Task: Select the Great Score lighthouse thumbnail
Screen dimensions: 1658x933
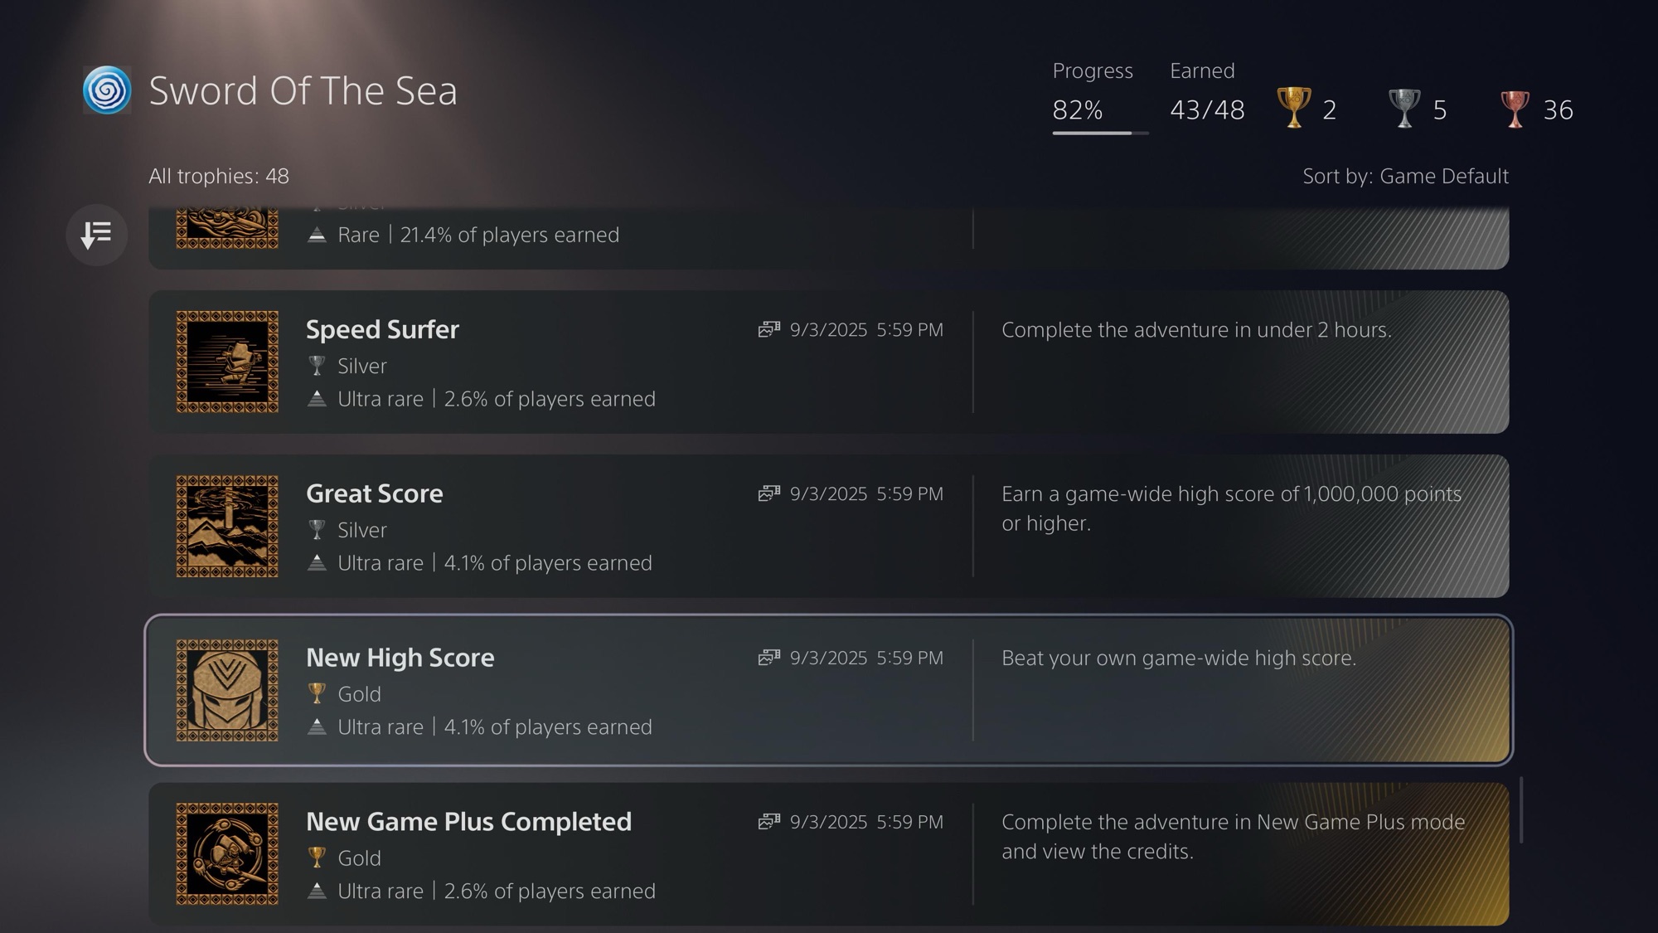Action: [227, 526]
